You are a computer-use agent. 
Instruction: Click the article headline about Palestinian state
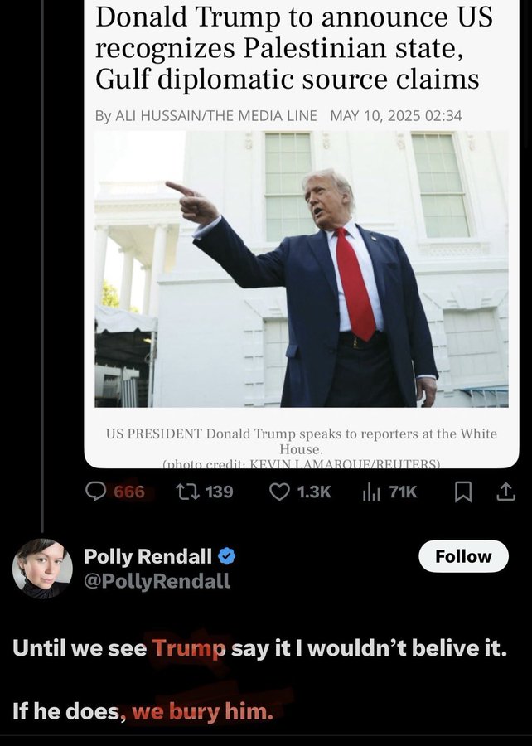tap(294, 47)
